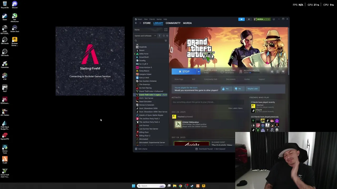Open the Stream Deck desktop shortcut

(14, 29)
